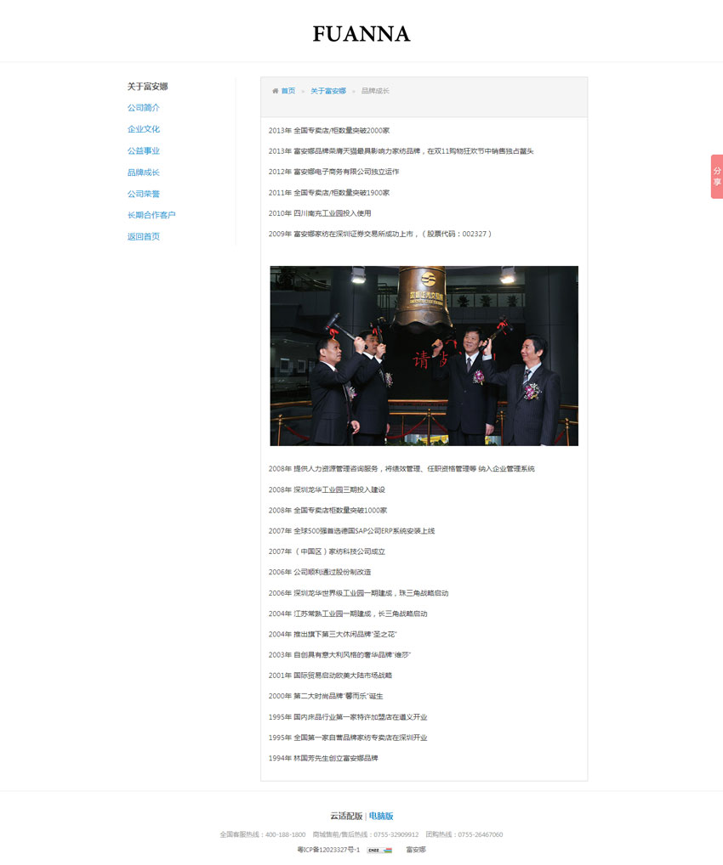Select 公益事业 from the sidebar menu
Viewport: 723px width, 865px height.
coord(144,150)
